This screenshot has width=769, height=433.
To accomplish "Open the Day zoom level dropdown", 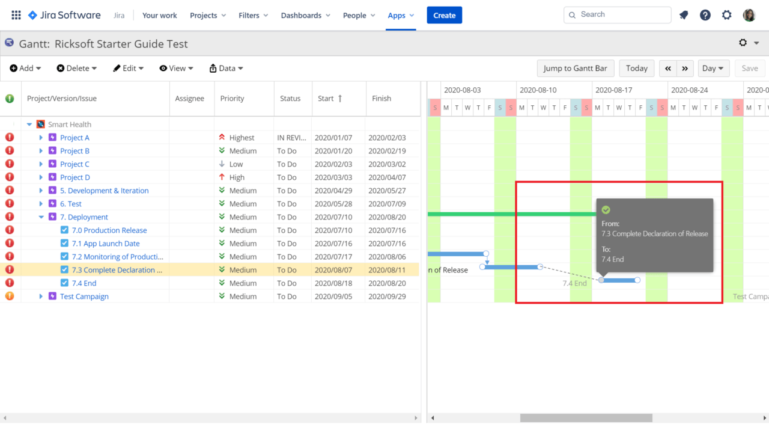I will (x=713, y=68).
